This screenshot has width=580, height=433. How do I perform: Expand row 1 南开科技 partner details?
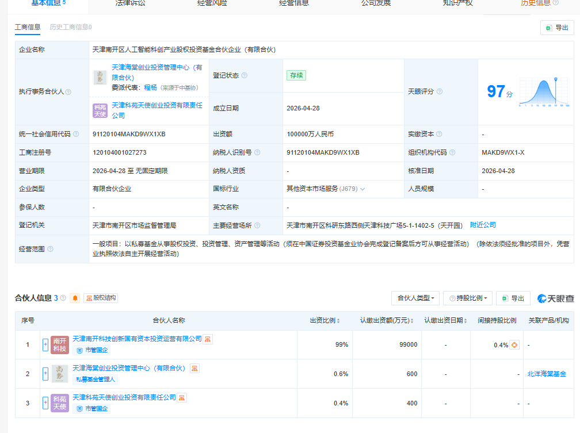(x=45, y=345)
